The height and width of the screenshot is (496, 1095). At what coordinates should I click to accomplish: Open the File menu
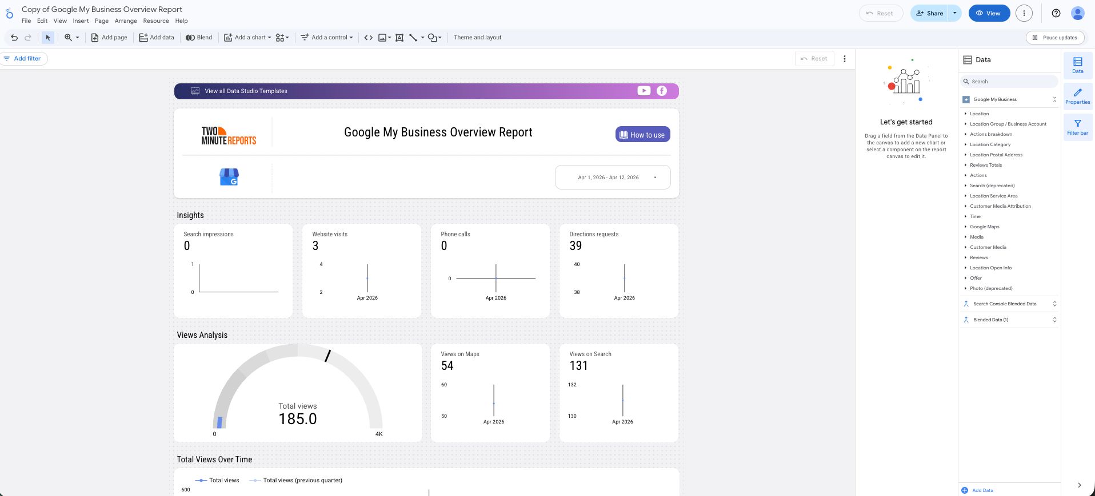tap(26, 21)
